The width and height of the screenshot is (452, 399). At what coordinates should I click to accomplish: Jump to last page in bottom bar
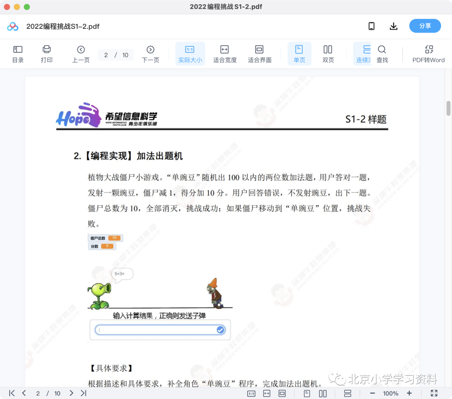tap(84, 393)
